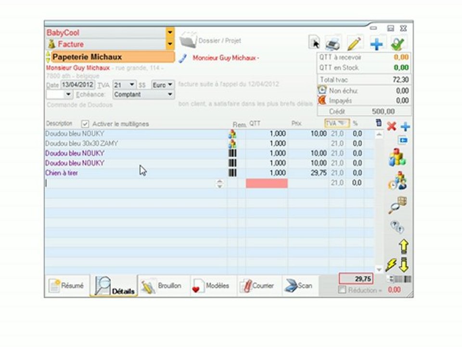Click the phone icon beside Monsieur Guy Michaux
This screenshot has width=462, height=347.
183,58
